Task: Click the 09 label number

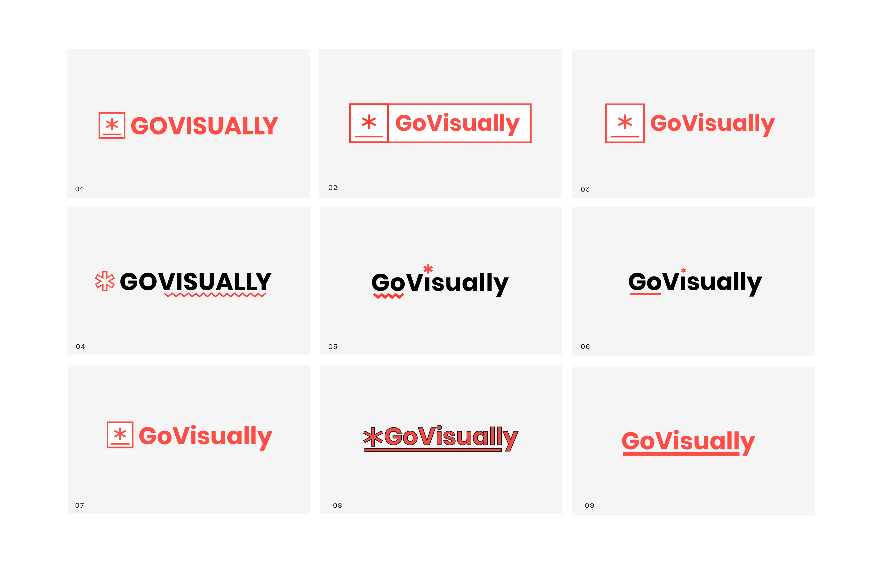Action: [589, 505]
